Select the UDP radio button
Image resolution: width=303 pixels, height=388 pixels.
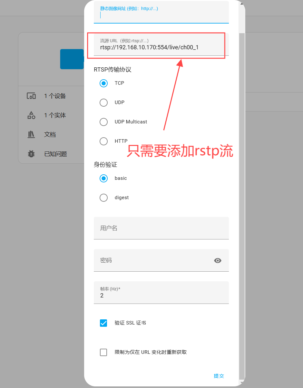(x=103, y=102)
